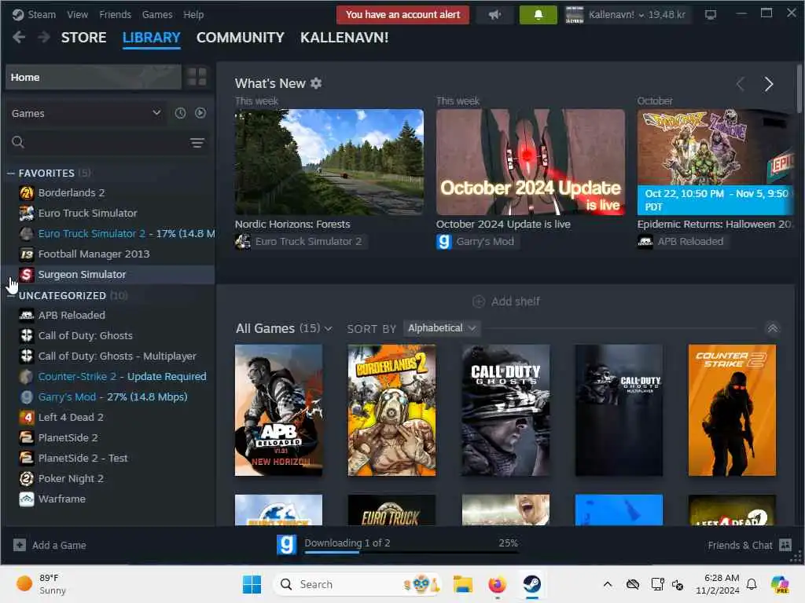Screen dimensions: 805x603
Task: Click the Steam logo icon in menu bar
Action: point(18,14)
